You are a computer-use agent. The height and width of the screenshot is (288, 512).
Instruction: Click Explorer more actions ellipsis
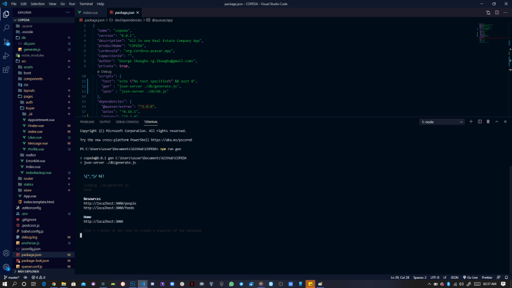point(67,12)
